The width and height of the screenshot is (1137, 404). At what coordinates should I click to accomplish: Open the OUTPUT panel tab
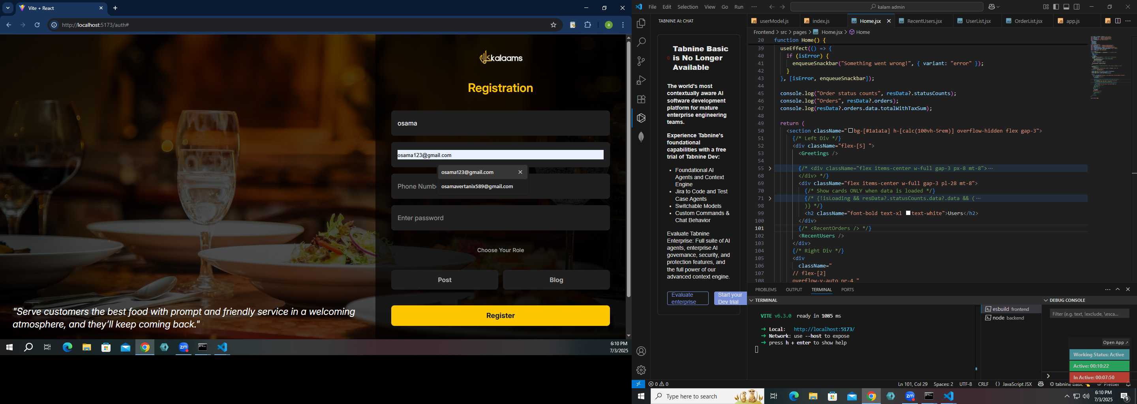pos(794,290)
